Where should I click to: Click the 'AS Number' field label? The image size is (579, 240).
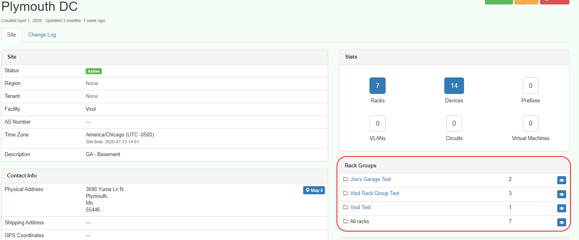(x=18, y=122)
